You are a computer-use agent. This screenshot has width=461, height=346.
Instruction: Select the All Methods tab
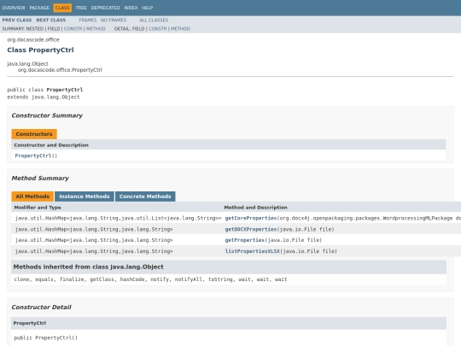click(x=32, y=196)
